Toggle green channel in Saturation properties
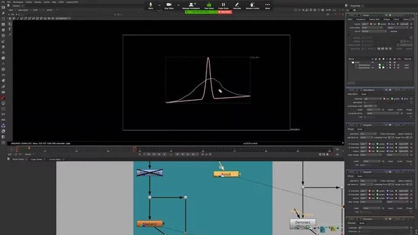418x235 pixels. [x=392, y=99]
